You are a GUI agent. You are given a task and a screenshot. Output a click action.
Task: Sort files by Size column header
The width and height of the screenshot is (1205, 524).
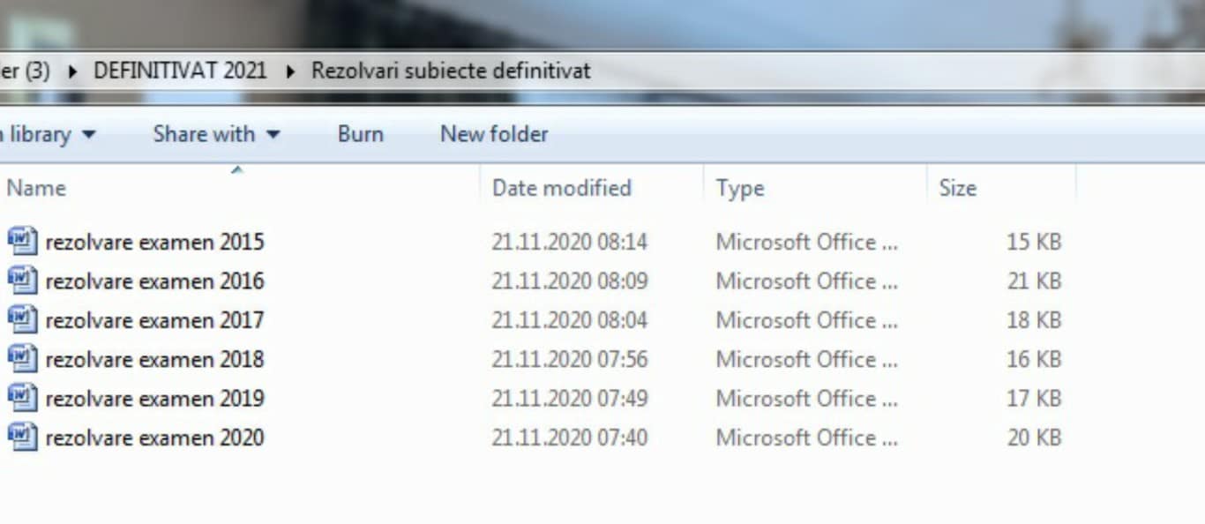tap(957, 188)
